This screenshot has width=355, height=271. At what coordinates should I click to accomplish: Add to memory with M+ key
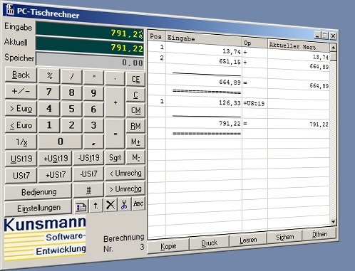pyautogui.click(x=135, y=142)
